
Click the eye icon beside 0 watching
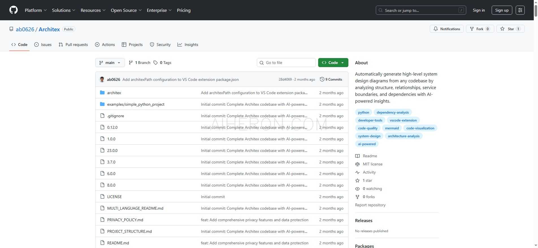tap(357, 189)
